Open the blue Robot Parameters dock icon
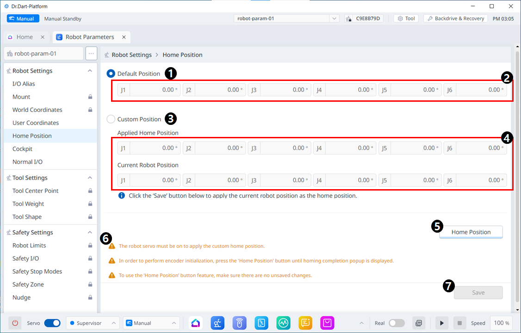This screenshot has width=521, height=333. tap(217, 323)
